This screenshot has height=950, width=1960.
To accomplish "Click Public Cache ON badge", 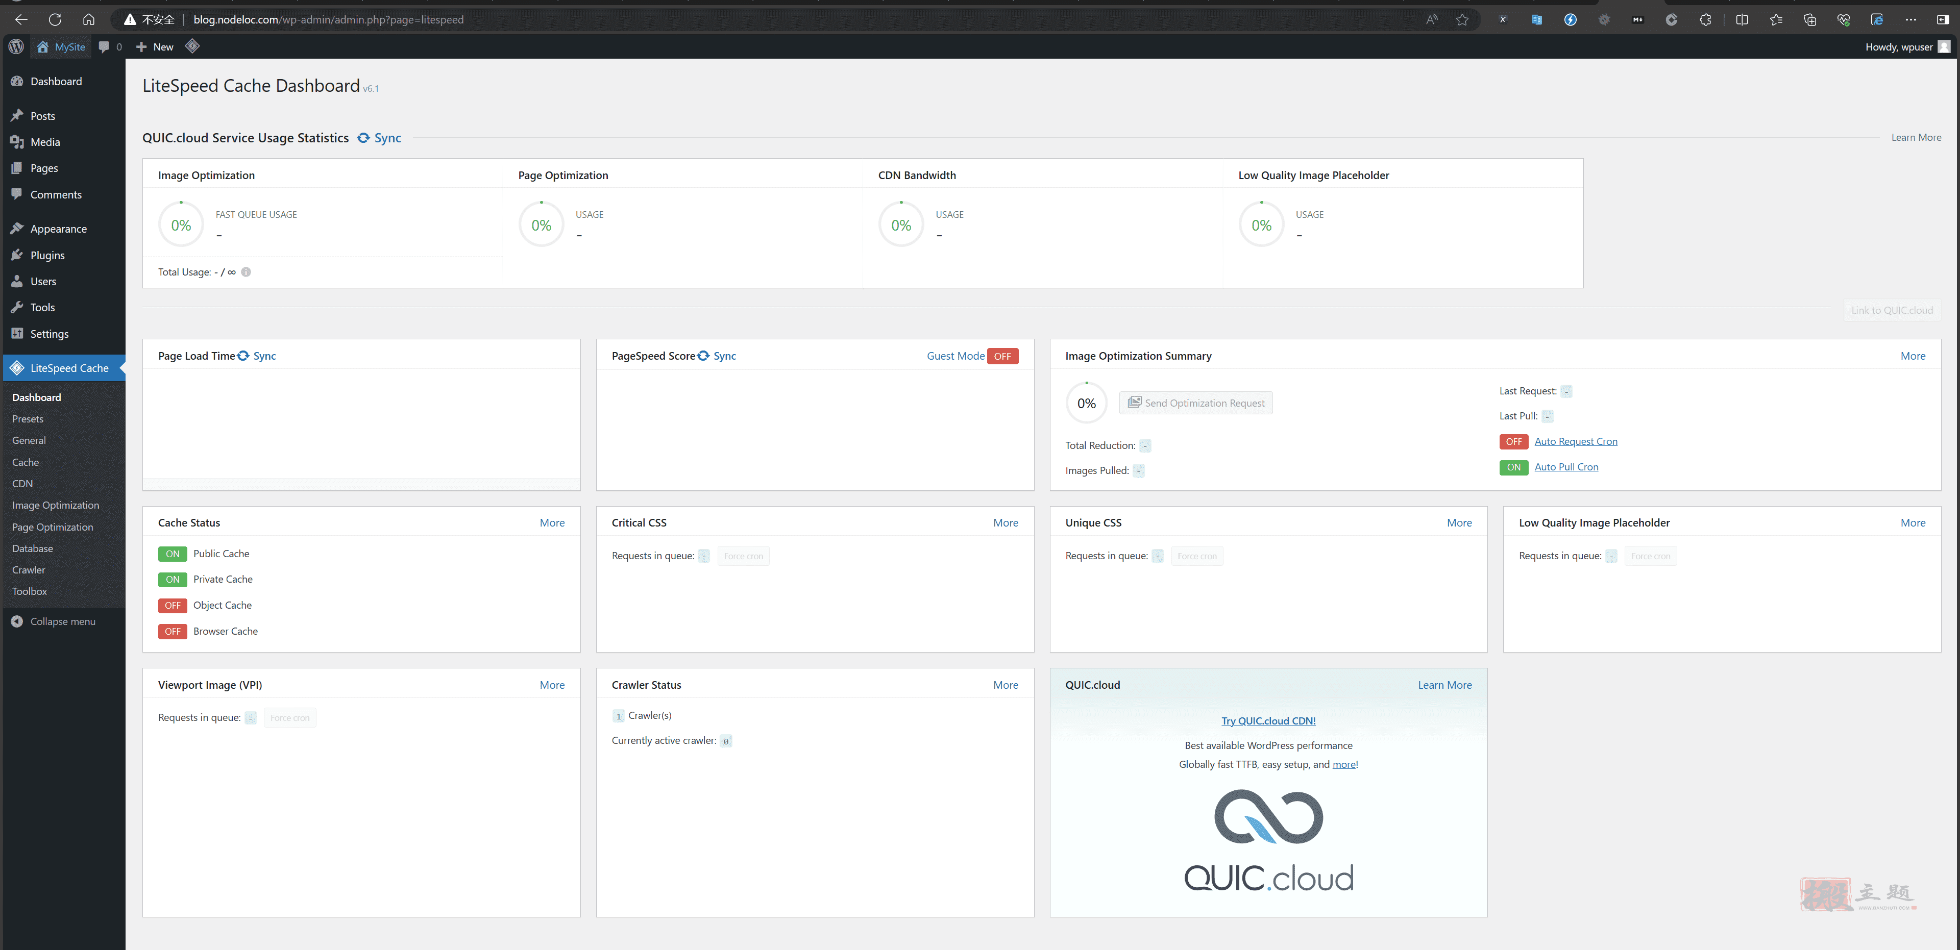I will point(173,554).
